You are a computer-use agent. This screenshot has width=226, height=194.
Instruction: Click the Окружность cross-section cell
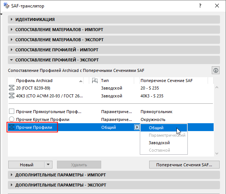[x=153, y=119]
